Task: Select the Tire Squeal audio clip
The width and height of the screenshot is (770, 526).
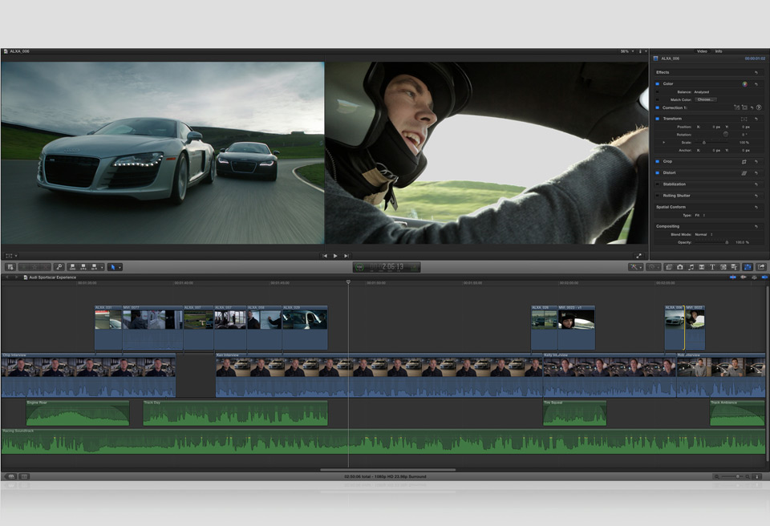Action: pyautogui.click(x=574, y=413)
